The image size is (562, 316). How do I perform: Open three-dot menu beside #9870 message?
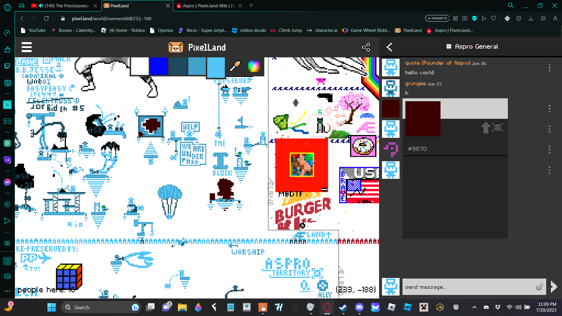pos(549,150)
